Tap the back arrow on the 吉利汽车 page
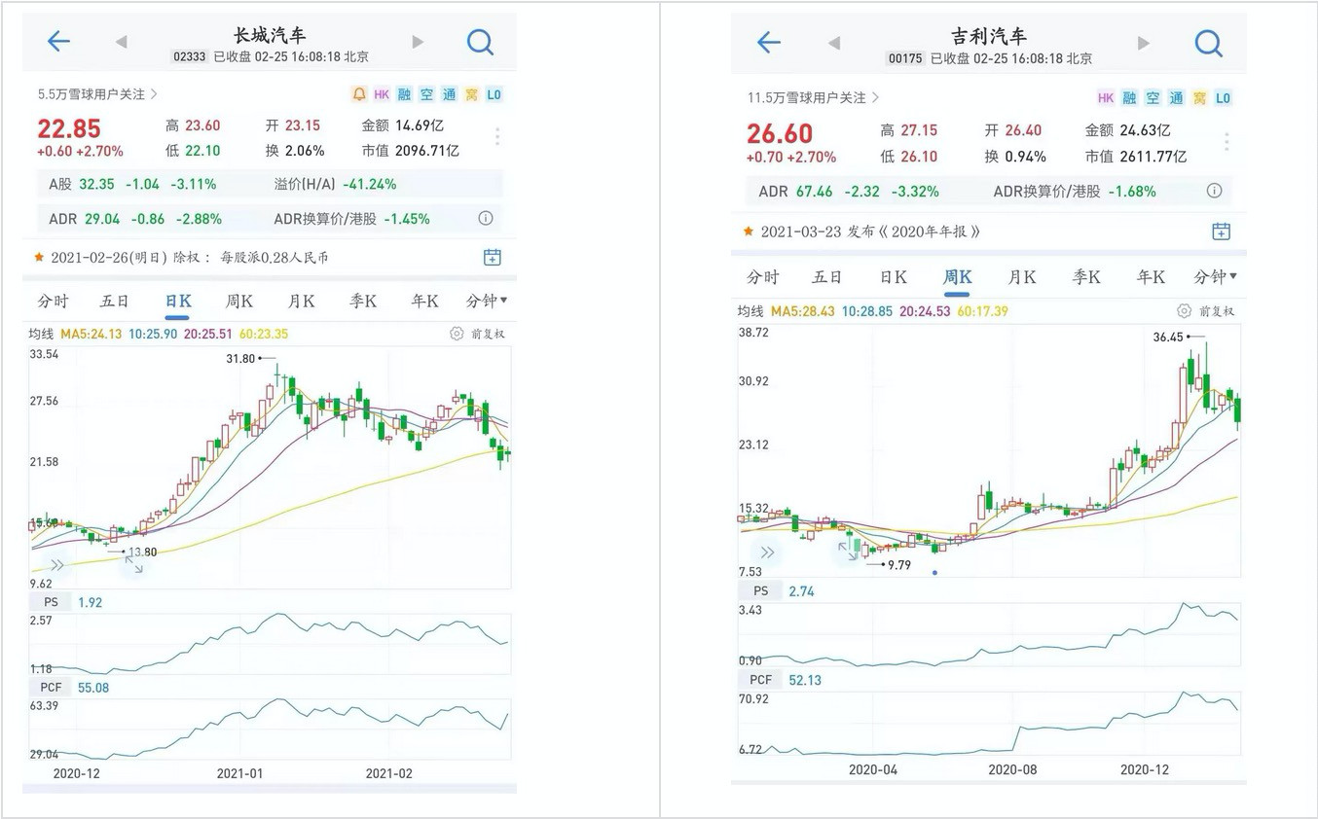The image size is (1318, 819). (x=769, y=43)
